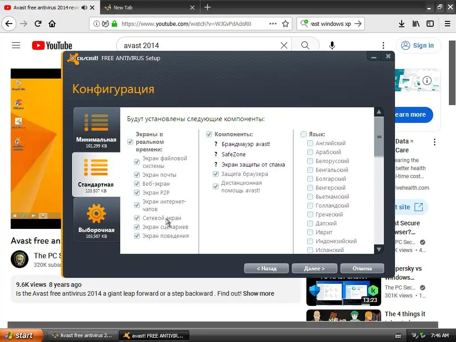Check the Английский language box
Screen dimensions: 456x342
click(310, 143)
